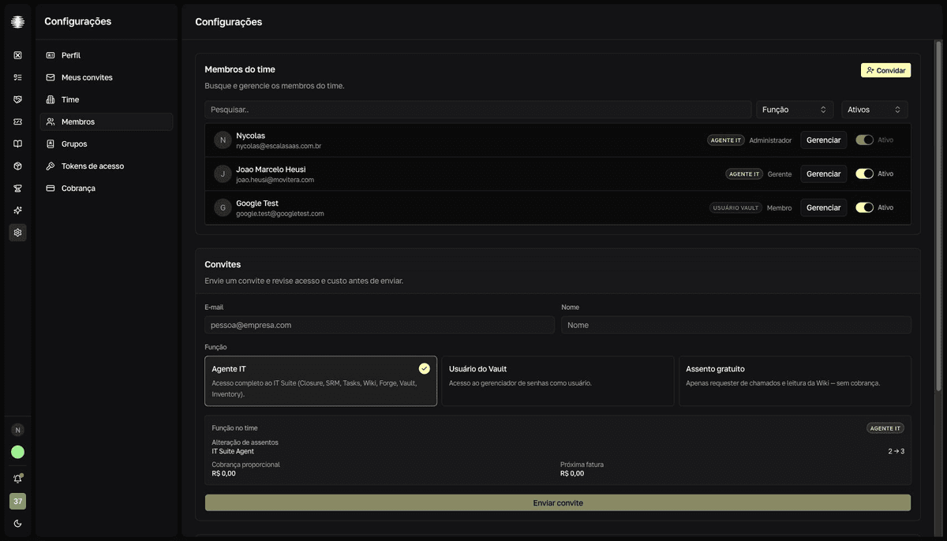Open the Função filter dropdown
The height and width of the screenshot is (541, 947).
[x=795, y=110]
